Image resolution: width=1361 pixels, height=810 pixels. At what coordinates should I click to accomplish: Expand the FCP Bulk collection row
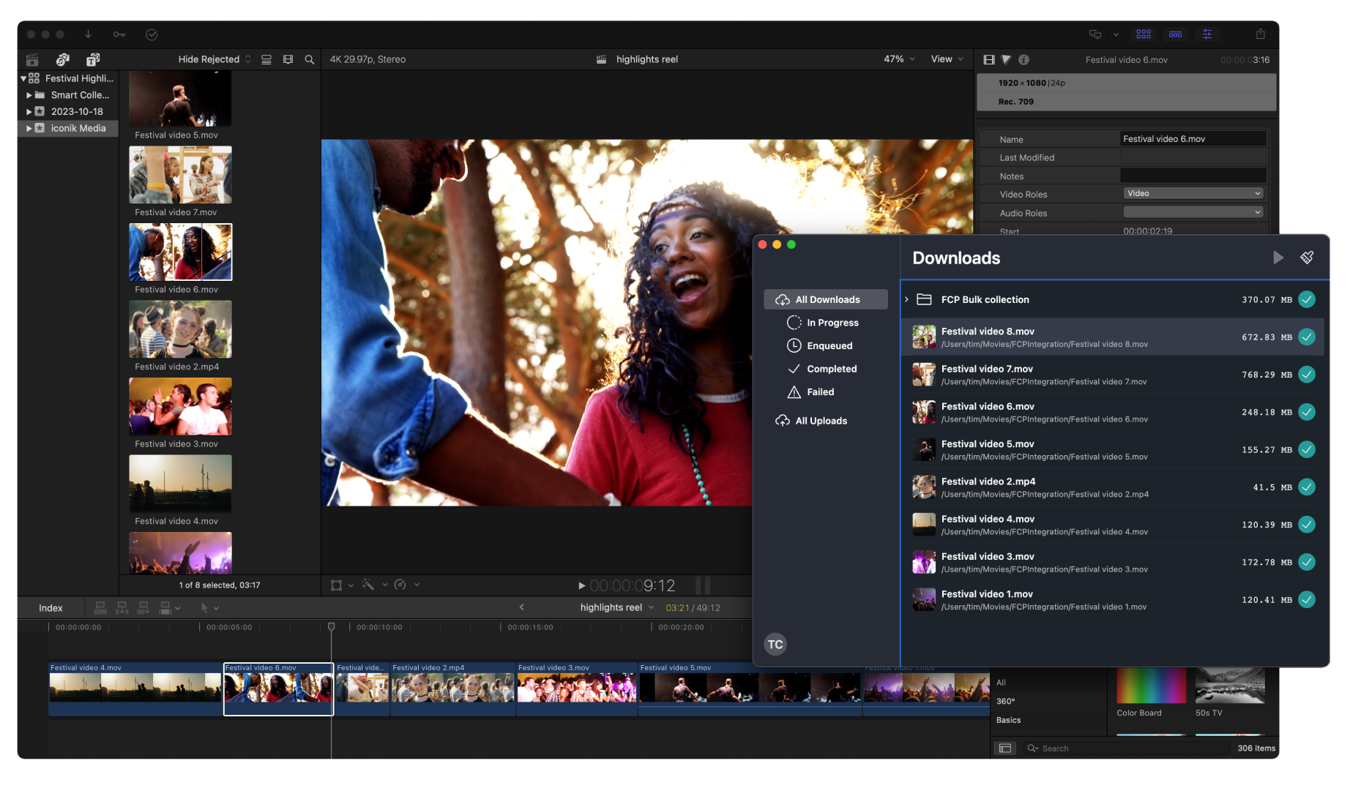click(906, 299)
